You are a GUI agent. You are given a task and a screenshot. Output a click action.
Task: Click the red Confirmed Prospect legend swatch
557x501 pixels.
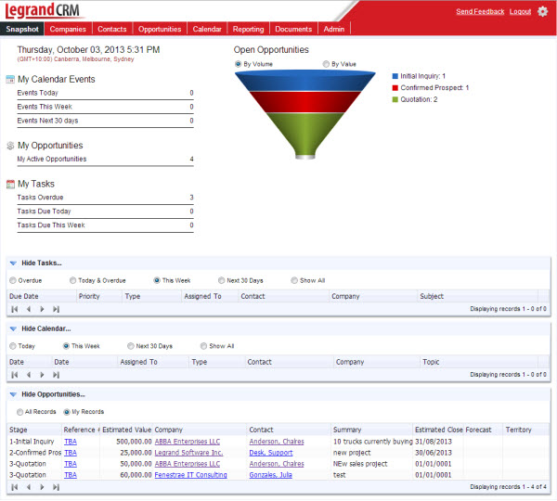pos(395,88)
